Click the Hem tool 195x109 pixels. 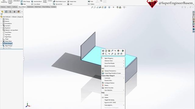click(x=23, y=4)
